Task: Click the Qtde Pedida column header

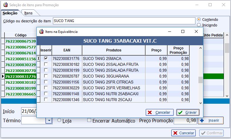Action: pyautogui.click(x=213, y=35)
